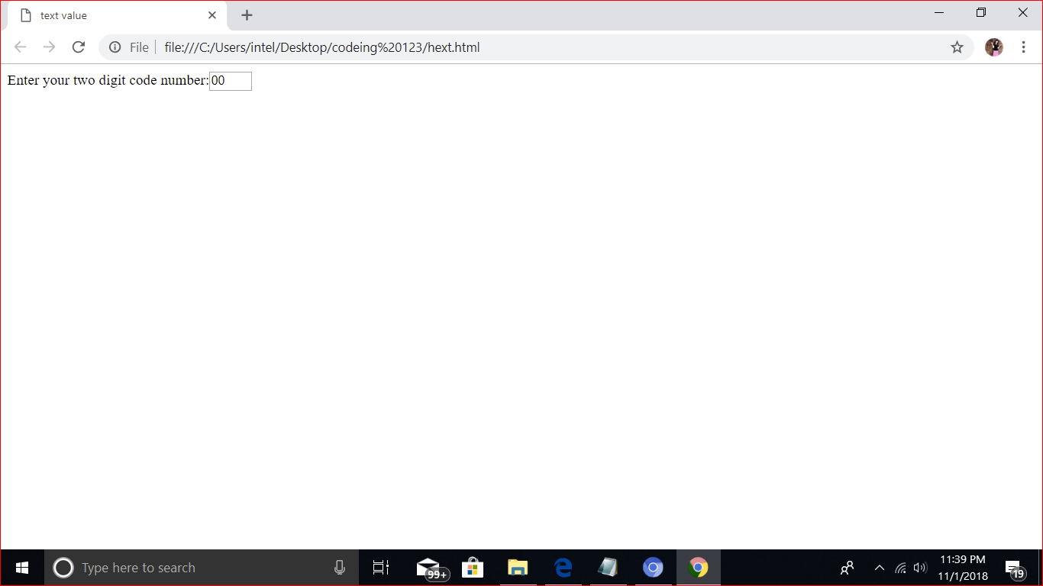Click the page reload icon
1043x586 pixels.
[79, 47]
